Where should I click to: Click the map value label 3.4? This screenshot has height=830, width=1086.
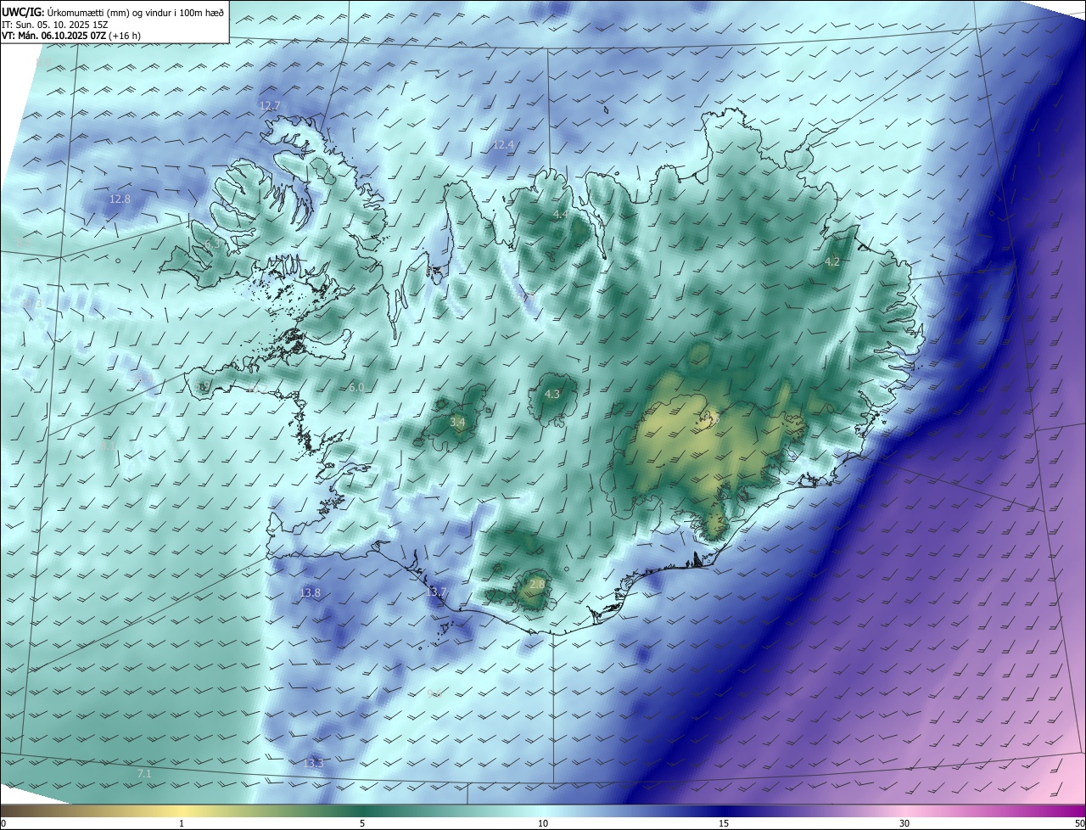(x=457, y=422)
